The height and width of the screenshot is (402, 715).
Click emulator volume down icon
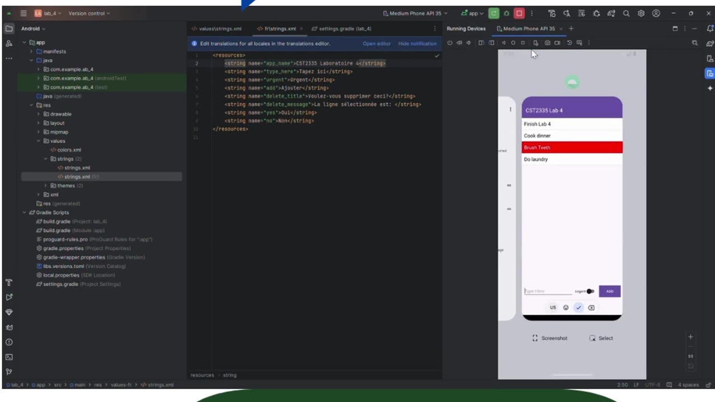(x=469, y=43)
